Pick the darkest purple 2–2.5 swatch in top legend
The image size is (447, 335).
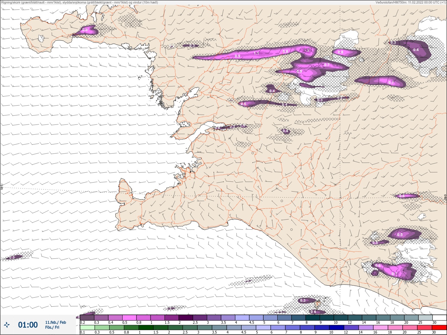(x=186, y=318)
